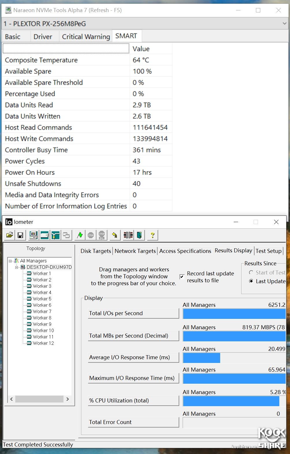The width and height of the screenshot is (290, 454).
Task: Click the Naraeon NVMe Tools title icon
Action: pyautogui.click(x=8, y=10)
